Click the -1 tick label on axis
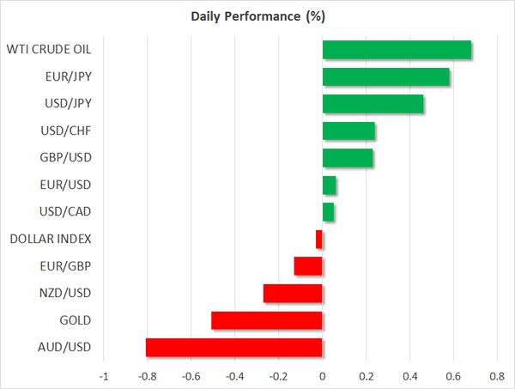Image resolution: width=515 pixels, height=389 pixels. pos(104,376)
